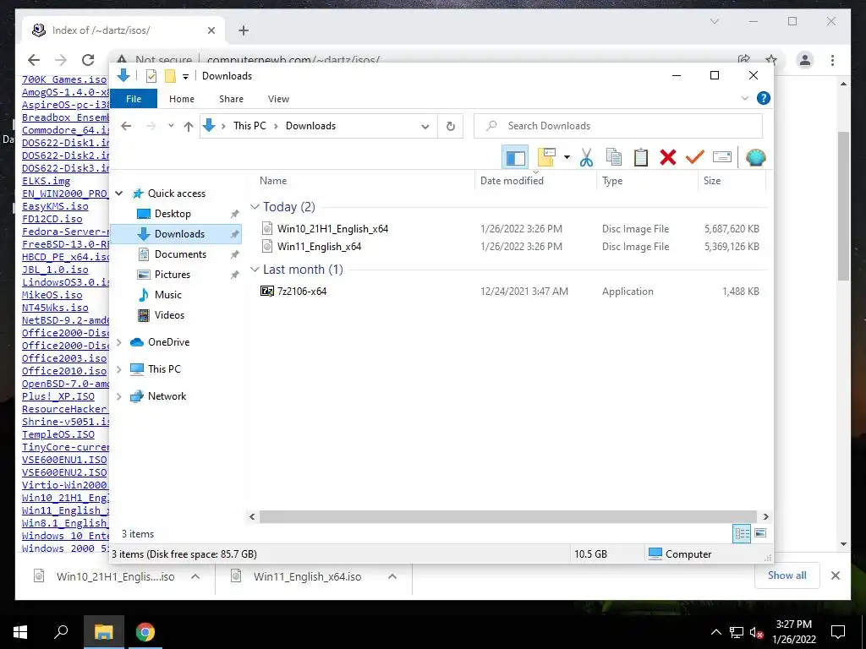Click the blue download arrow title bar icon

(123, 75)
